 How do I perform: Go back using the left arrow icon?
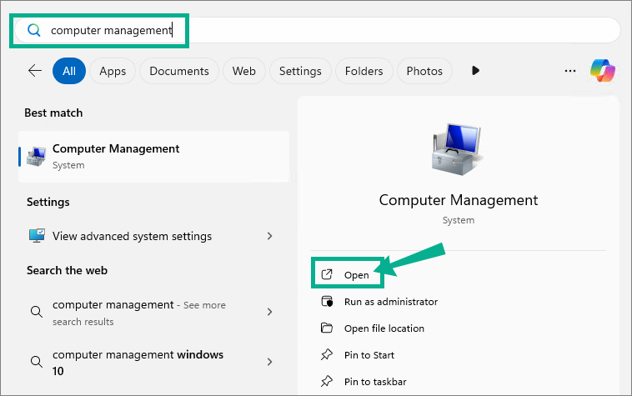(35, 71)
